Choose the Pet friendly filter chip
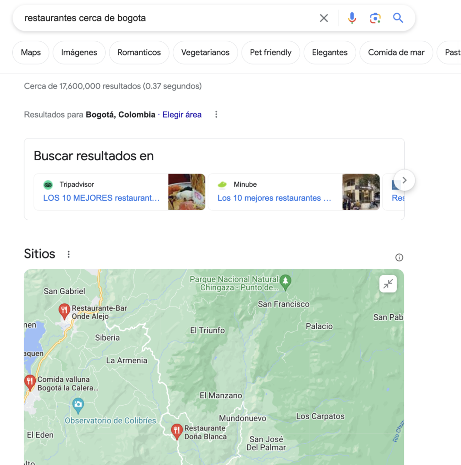 pyautogui.click(x=271, y=53)
